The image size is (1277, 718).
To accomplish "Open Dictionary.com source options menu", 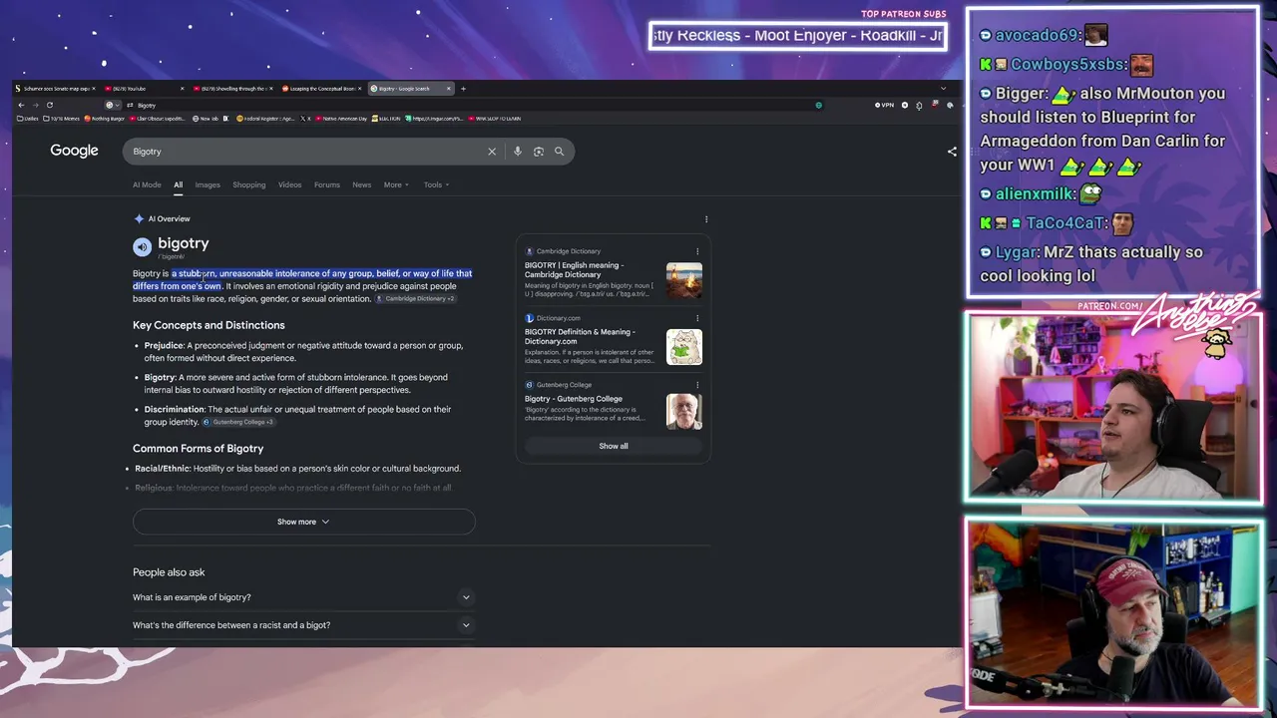I will click(x=697, y=318).
